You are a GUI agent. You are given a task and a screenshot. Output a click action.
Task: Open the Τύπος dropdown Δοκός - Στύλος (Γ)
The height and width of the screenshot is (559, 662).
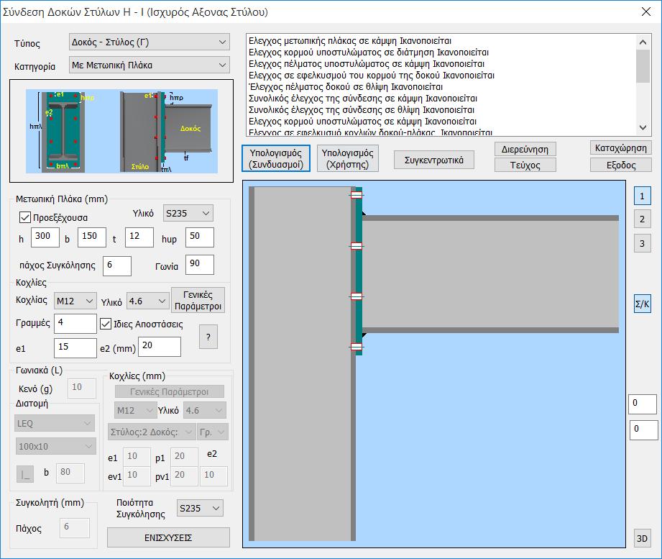click(x=149, y=42)
